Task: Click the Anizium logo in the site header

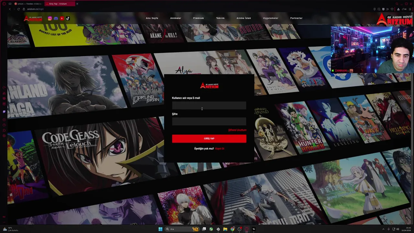Action: (33, 18)
